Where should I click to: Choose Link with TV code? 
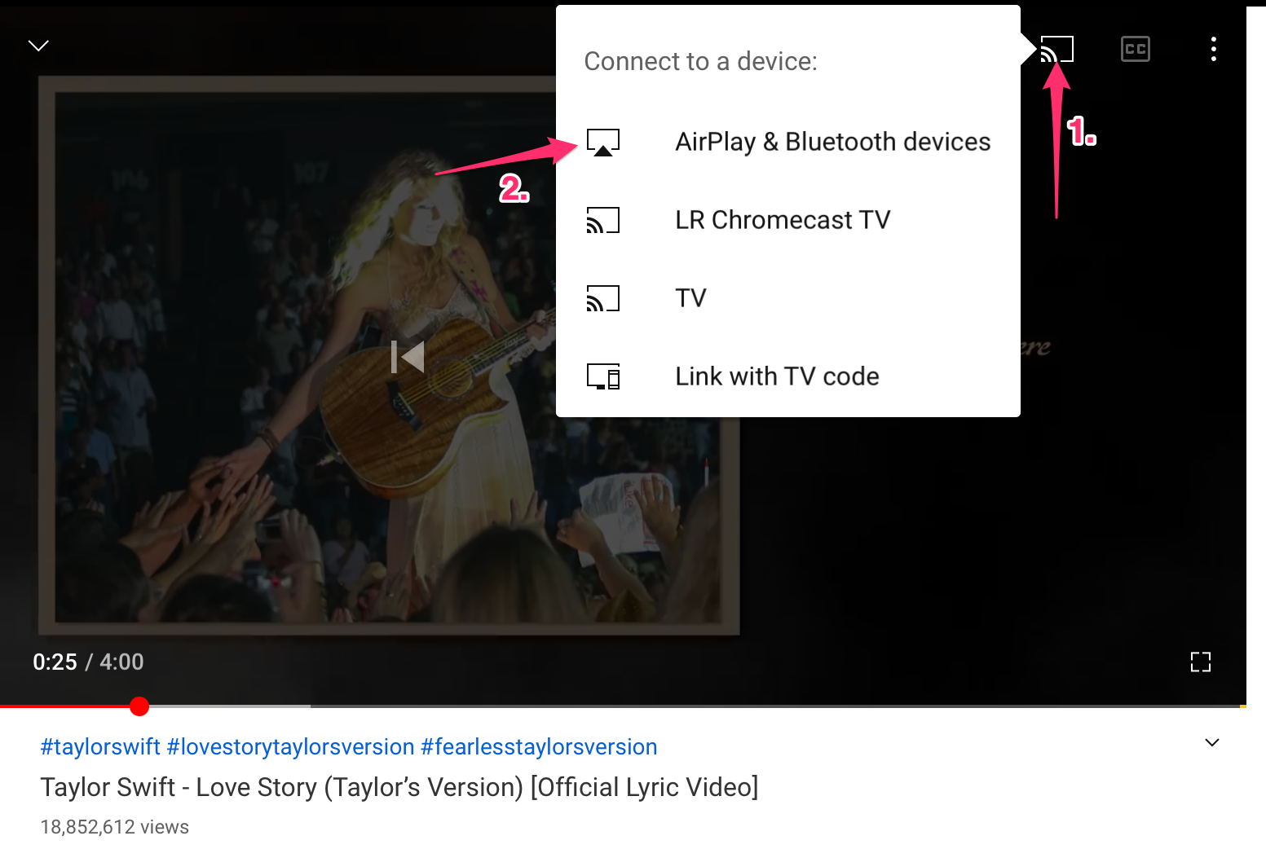pos(777,376)
